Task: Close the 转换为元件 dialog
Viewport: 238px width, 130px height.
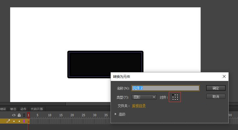Action: [224, 76]
